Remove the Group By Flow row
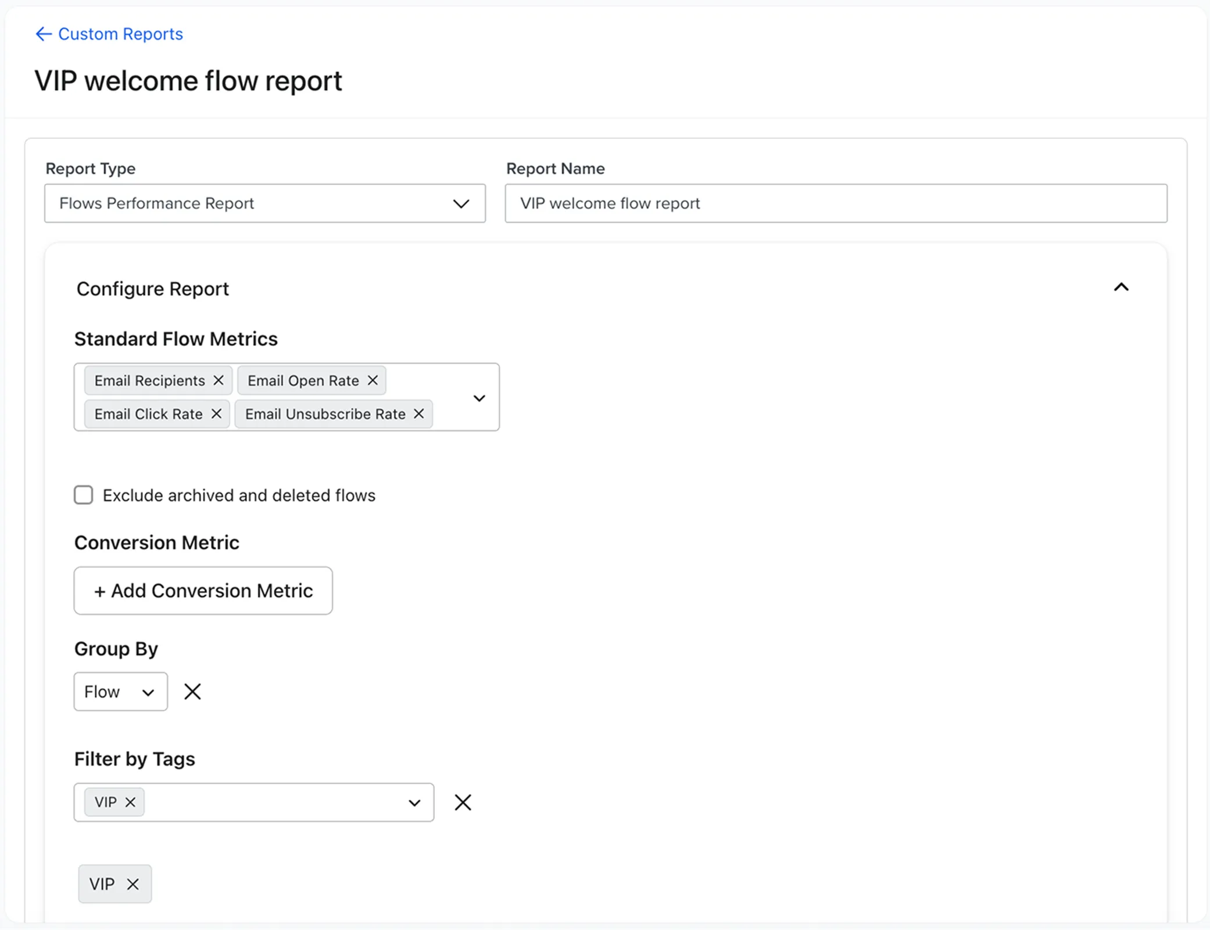Image resolution: width=1210 pixels, height=930 pixels. (x=192, y=692)
